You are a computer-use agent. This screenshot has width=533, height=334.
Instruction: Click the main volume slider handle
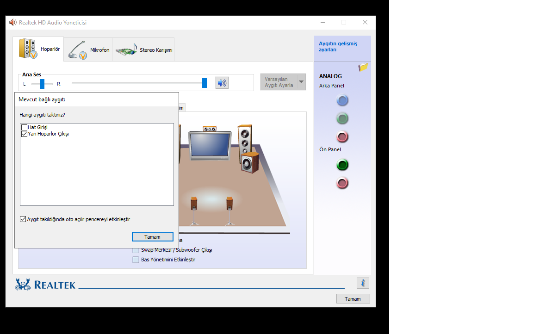coord(205,83)
